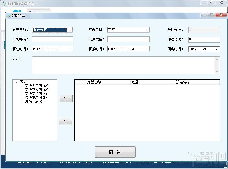This screenshot has width=228, height=169.
Task: Select 豪华大床房 (13) in room tree
Action: 37,86
